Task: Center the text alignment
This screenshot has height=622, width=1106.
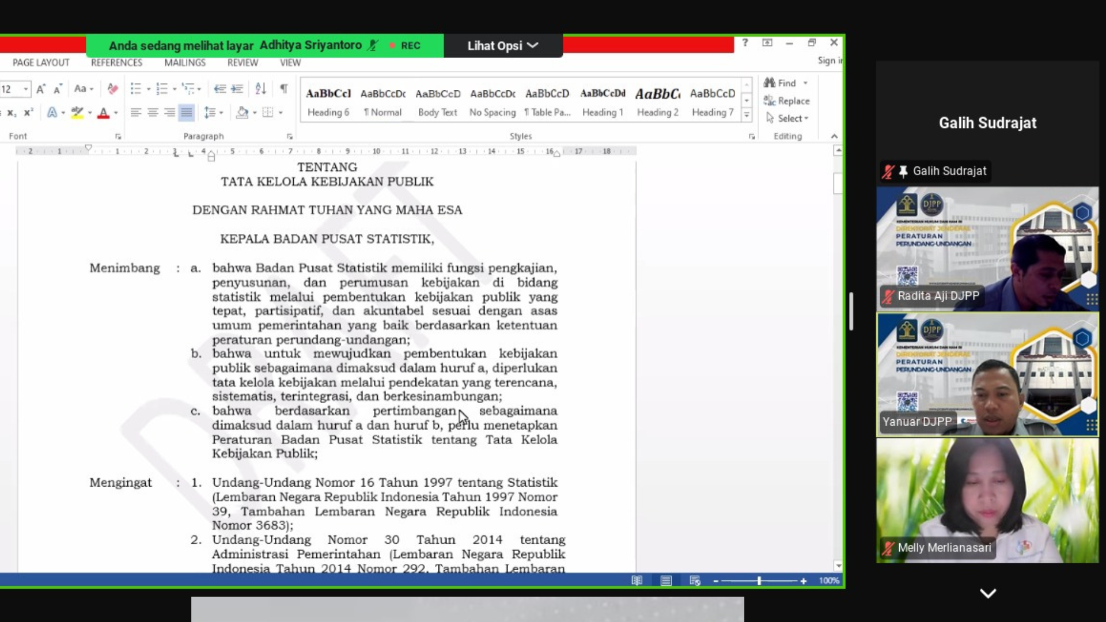Action: coord(153,112)
